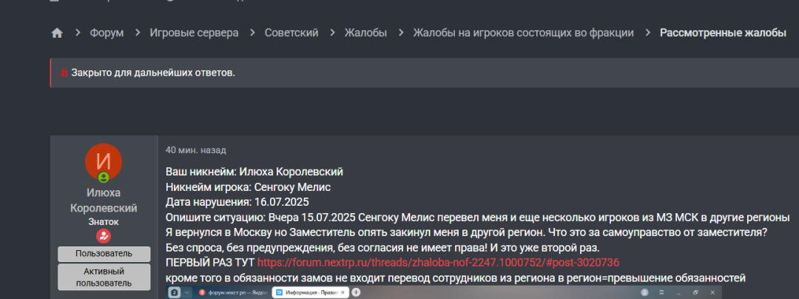
Task: Open the Советский server breadcrumb
Action: pyautogui.click(x=291, y=33)
